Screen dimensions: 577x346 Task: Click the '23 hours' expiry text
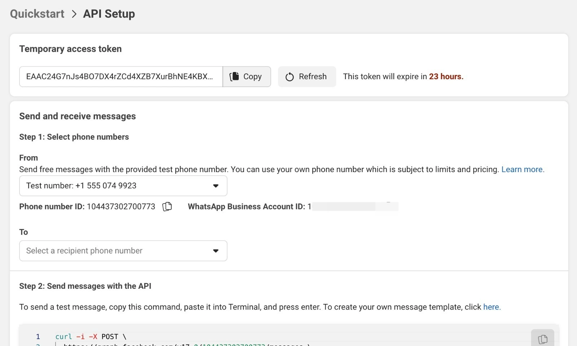coord(446,77)
